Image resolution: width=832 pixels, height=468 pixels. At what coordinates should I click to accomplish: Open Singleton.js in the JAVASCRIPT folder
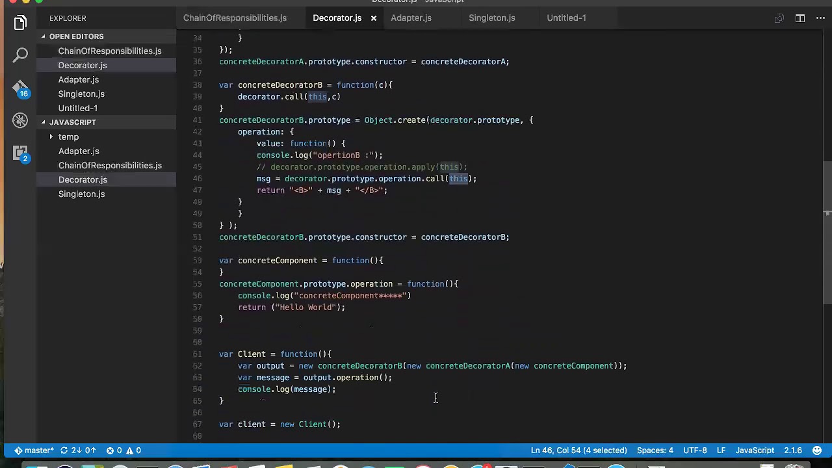pyautogui.click(x=81, y=194)
